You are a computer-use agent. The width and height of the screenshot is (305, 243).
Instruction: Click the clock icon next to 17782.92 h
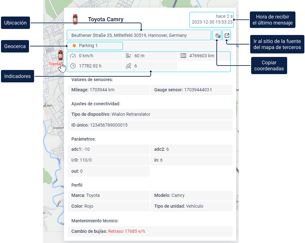[x=73, y=66]
